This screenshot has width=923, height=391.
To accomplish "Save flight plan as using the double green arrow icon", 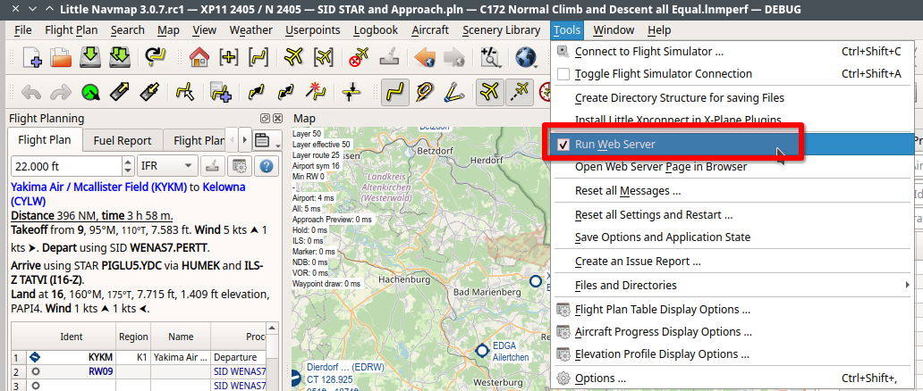I will (x=119, y=58).
